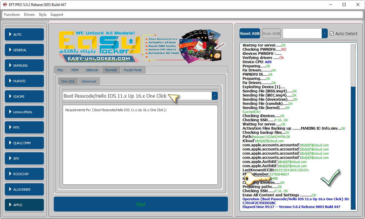Click the 'Activation Files Backing up' log line
The height and width of the screenshot is (219, 365).
click(x=294, y=128)
